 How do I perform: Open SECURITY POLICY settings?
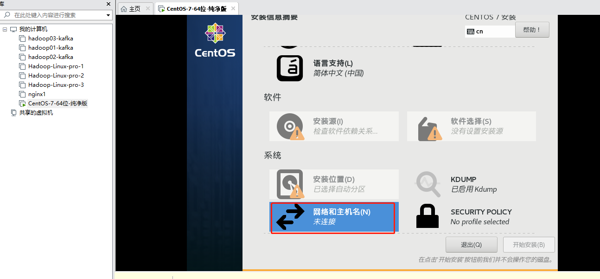(472, 217)
